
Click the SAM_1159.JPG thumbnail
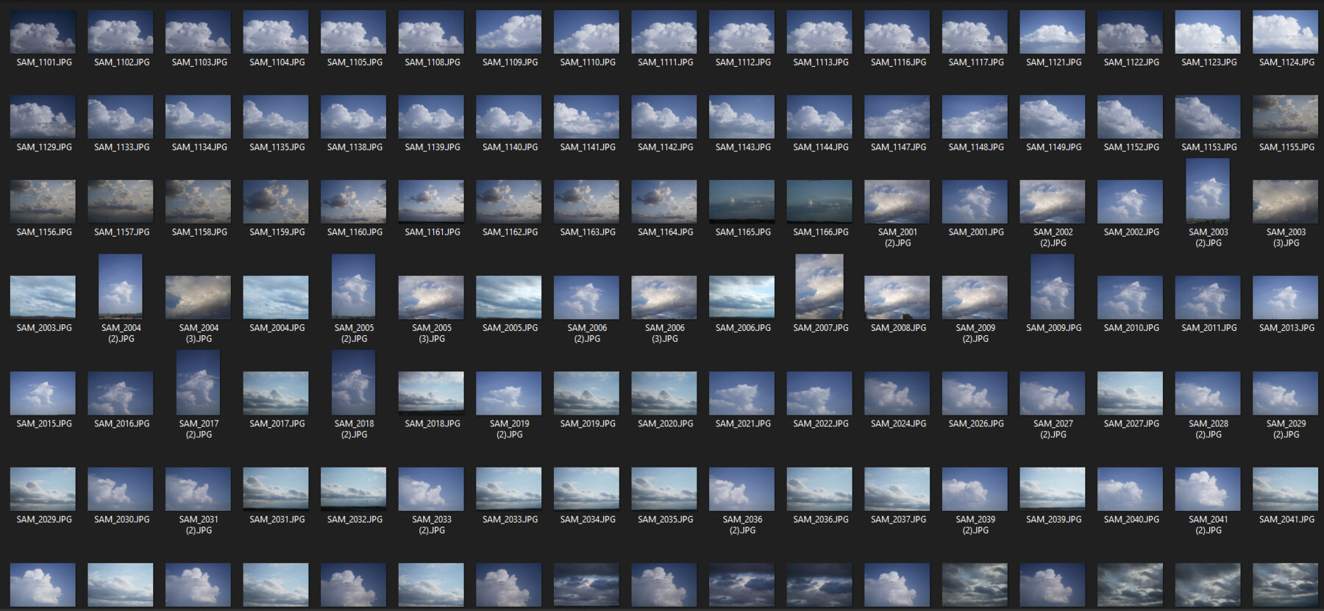pos(276,201)
